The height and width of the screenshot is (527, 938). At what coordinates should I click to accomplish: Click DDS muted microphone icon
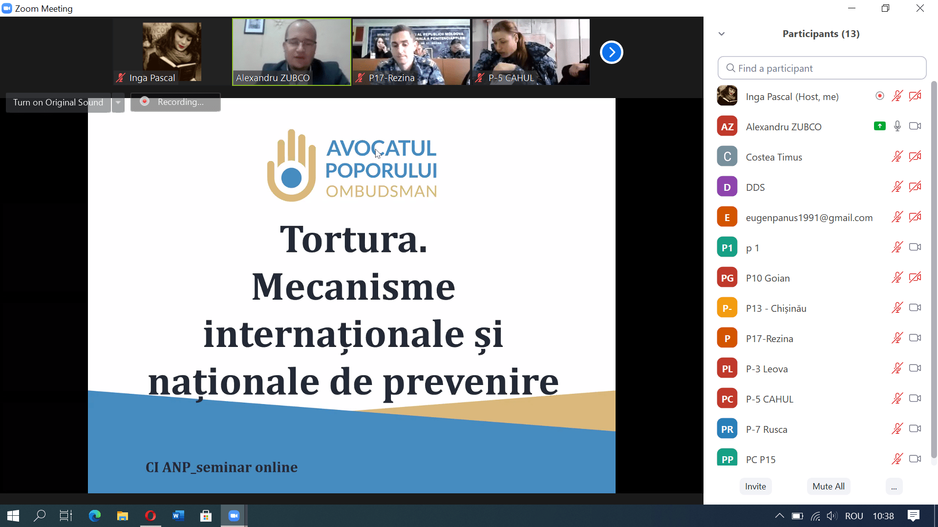pyautogui.click(x=897, y=187)
